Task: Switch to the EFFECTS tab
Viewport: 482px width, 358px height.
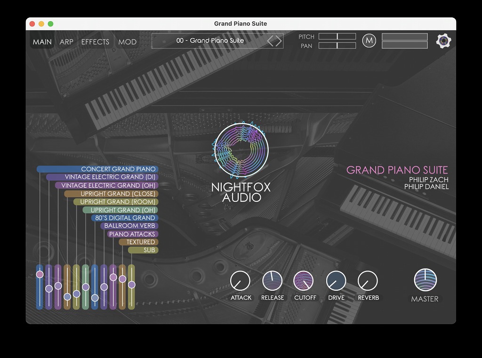Action: tap(95, 42)
